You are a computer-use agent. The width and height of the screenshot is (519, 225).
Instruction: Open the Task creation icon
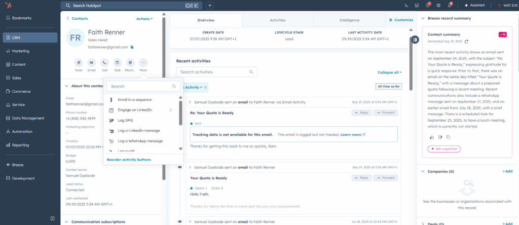click(x=117, y=63)
